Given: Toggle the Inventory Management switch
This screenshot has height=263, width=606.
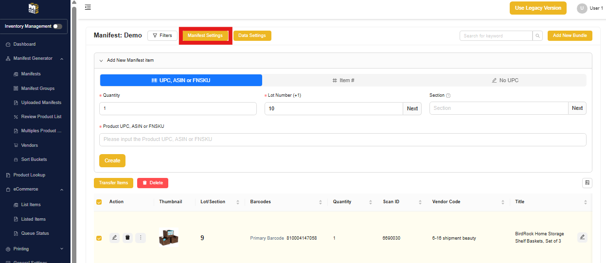Looking at the screenshot, I should [57, 26].
